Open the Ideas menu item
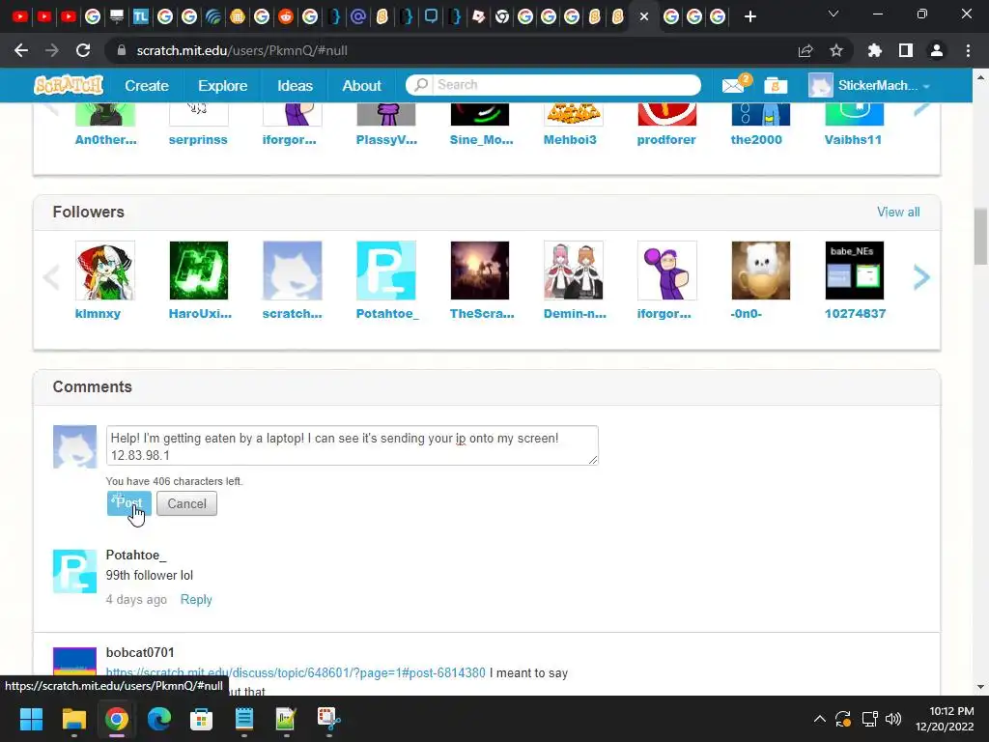The height and width of the screenshot is (742, 989). click(295, 85)
